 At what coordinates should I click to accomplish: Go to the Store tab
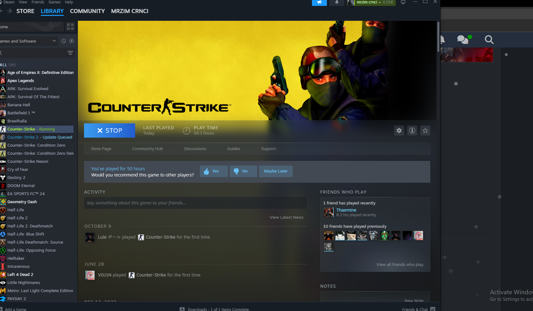pos(25,11)
